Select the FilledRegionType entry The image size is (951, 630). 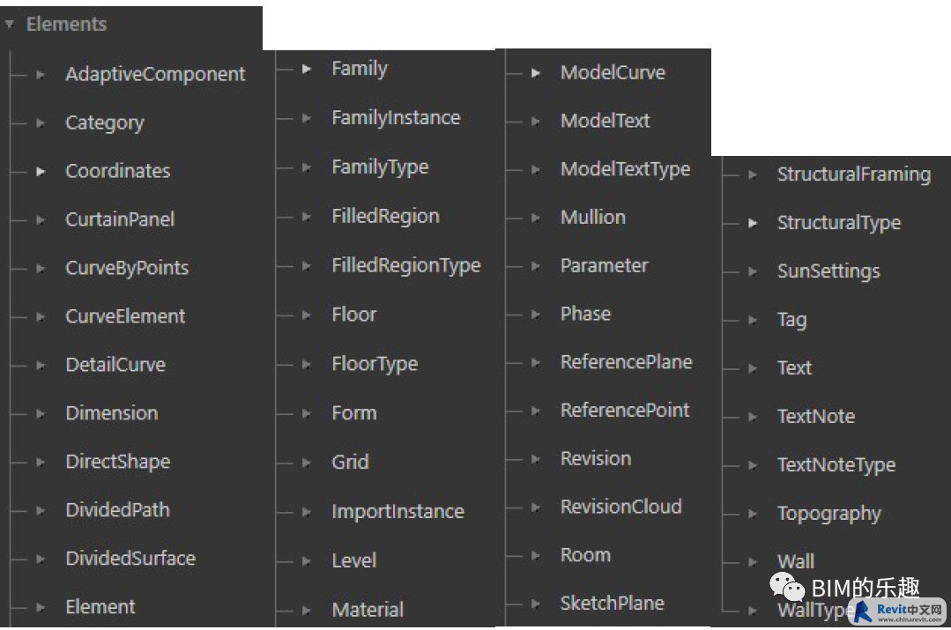click(x=406, y=265)
